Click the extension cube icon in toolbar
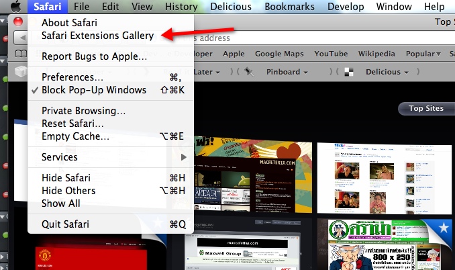The image size is (455, 270). point(20,71)
